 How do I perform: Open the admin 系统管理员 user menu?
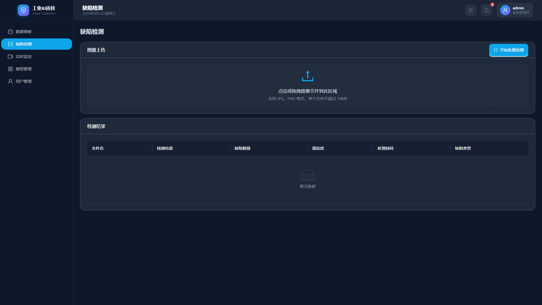pos(515,10)
